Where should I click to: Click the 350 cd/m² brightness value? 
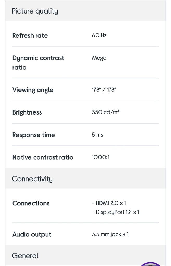105,112
